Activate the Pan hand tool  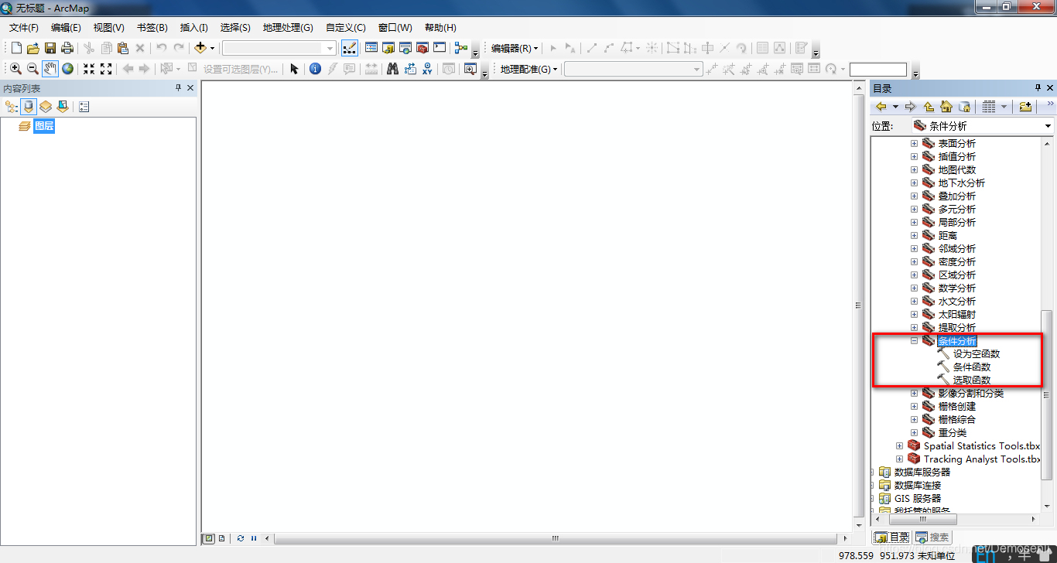coord(50,69)
